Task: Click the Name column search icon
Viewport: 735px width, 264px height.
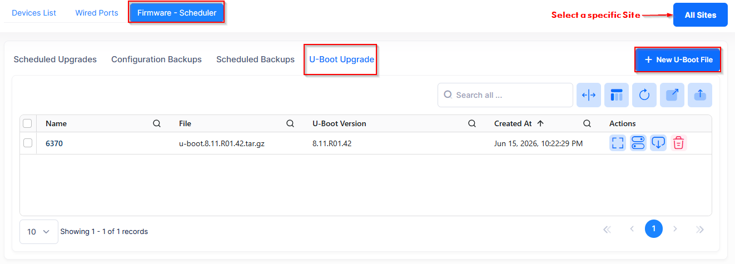Action: [x=157, y=123]
